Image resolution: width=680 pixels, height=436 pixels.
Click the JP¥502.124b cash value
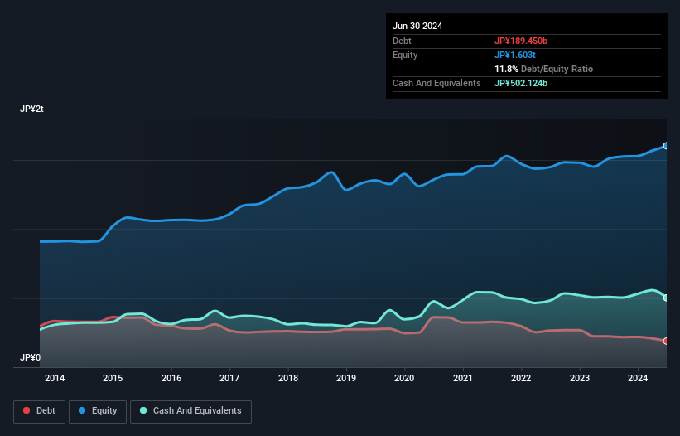(x=521, y=83)
